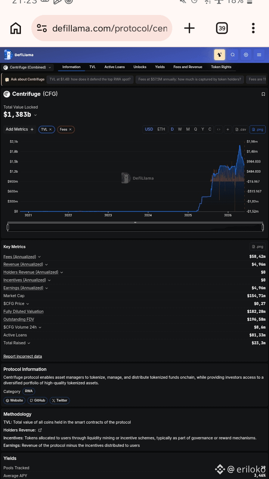Switch to the TVL tab
Screen dimensions: 269x479
coord(92,67)
